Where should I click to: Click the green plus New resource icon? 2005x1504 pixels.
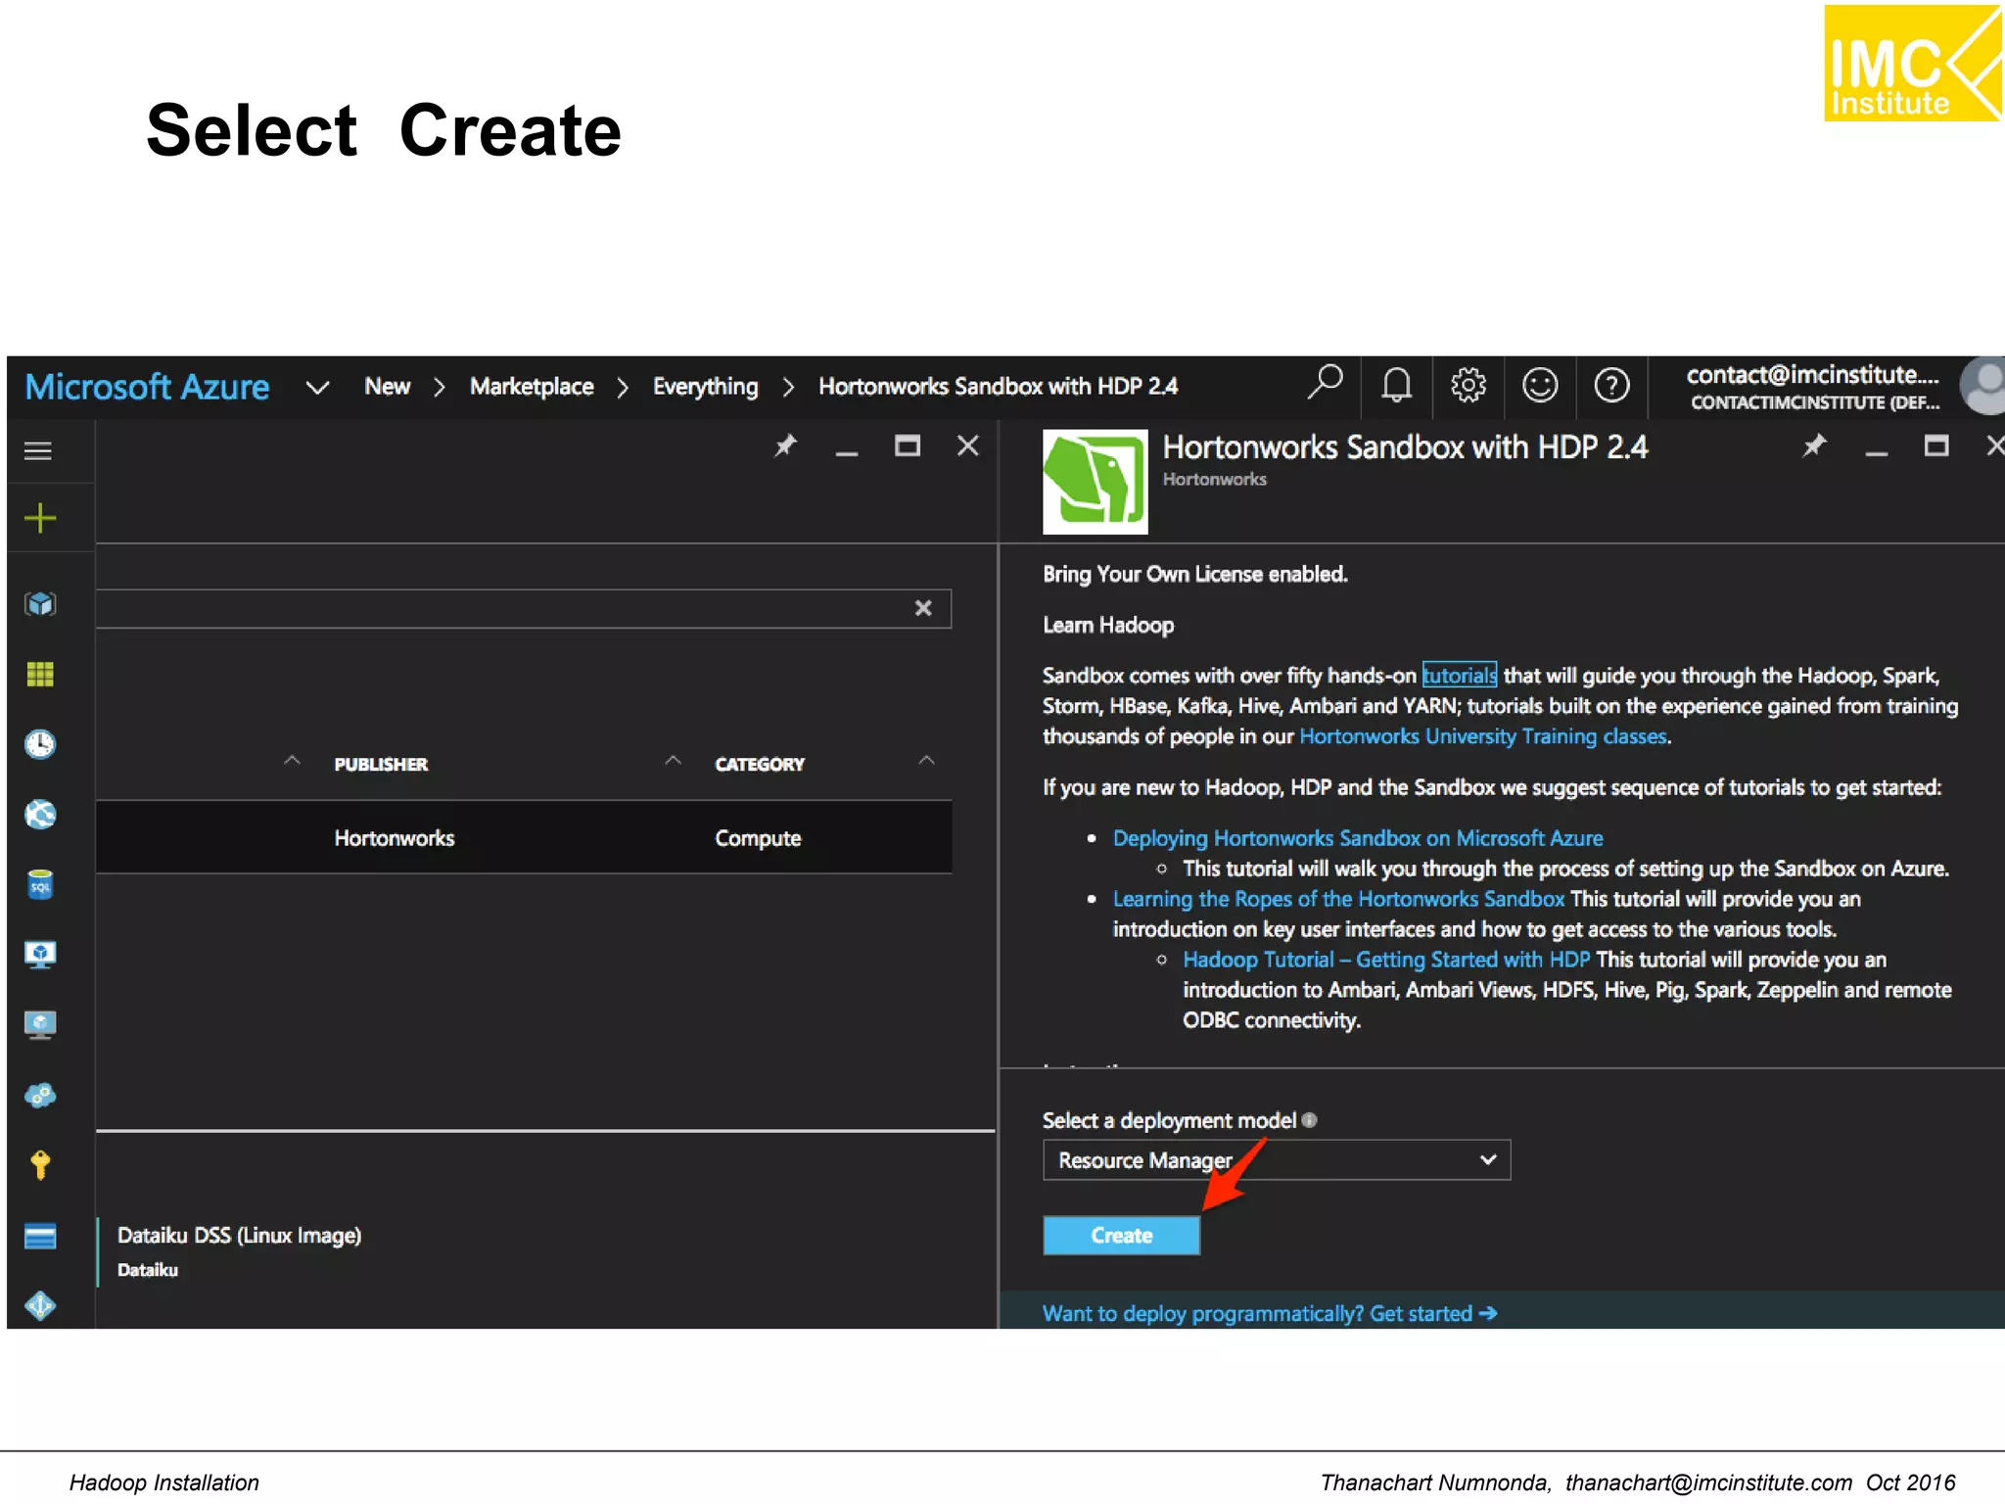(39, 517)
